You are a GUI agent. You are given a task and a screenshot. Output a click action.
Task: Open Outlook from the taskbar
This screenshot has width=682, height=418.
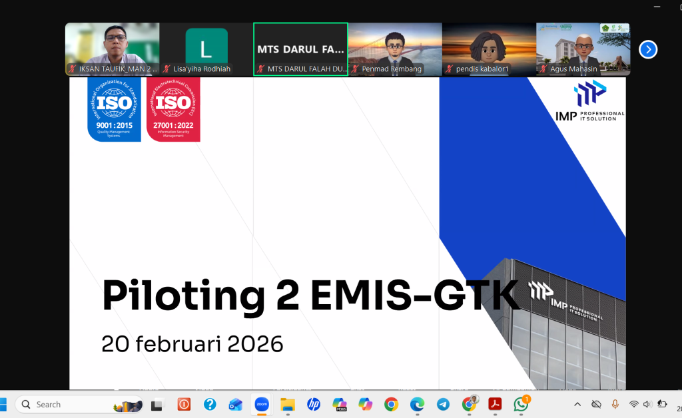tap(235, 404)
